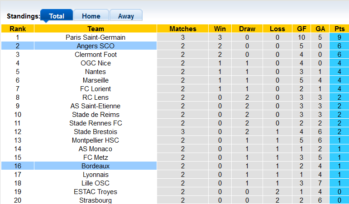Open the Bordeaux team entry
349x204 pixels.
(x=96, y=166)
